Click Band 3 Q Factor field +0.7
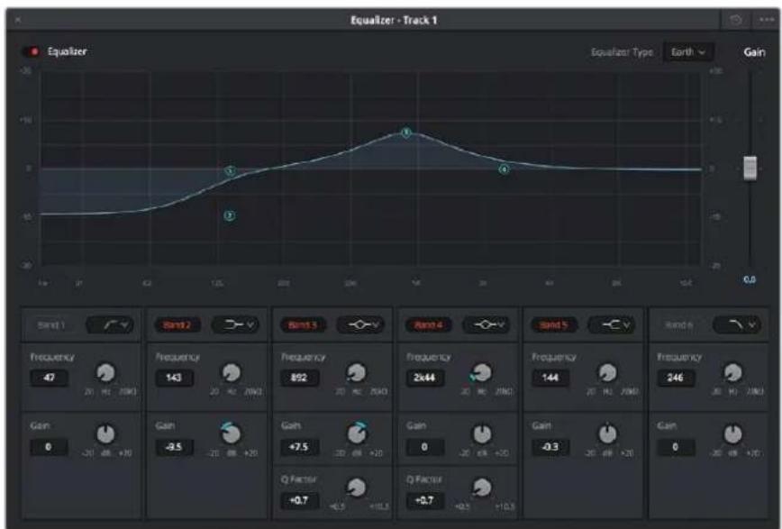Image resolution: width=782 pixels, height=529 pixels. [x=300, y=500]
